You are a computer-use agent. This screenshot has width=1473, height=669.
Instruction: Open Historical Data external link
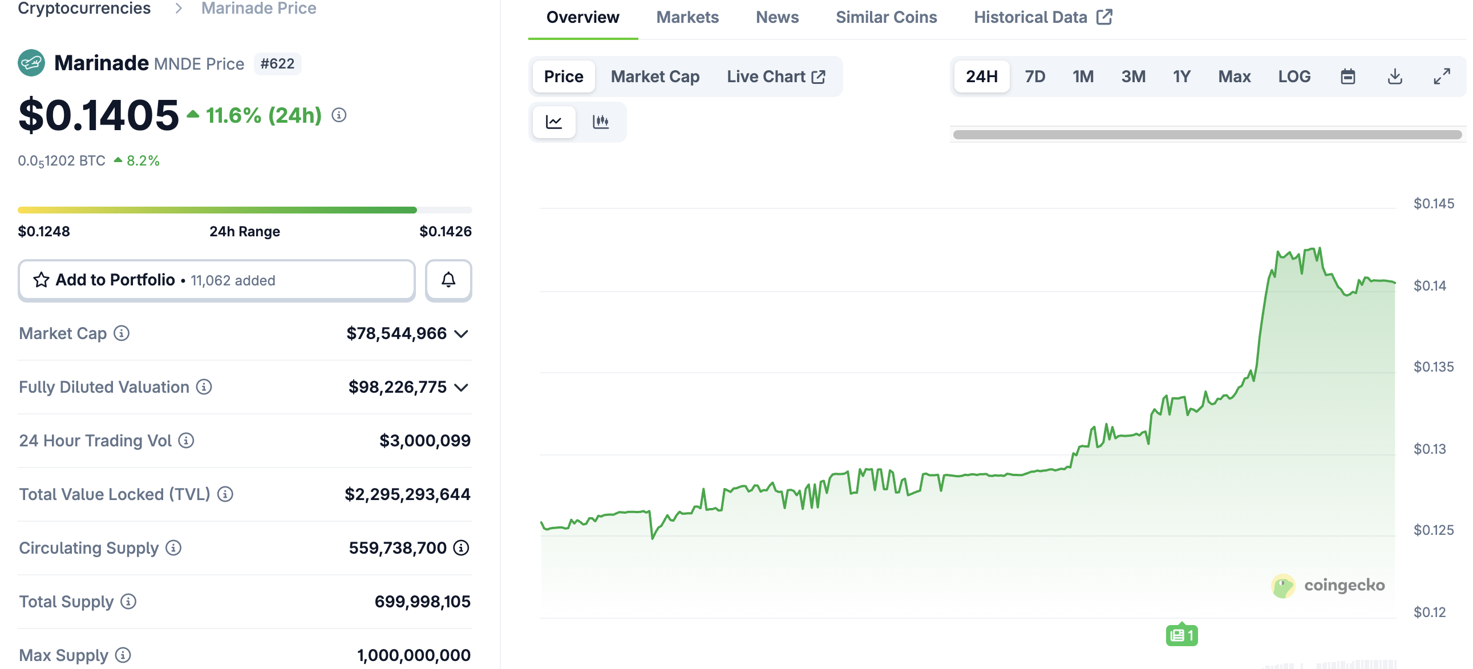1042,17
